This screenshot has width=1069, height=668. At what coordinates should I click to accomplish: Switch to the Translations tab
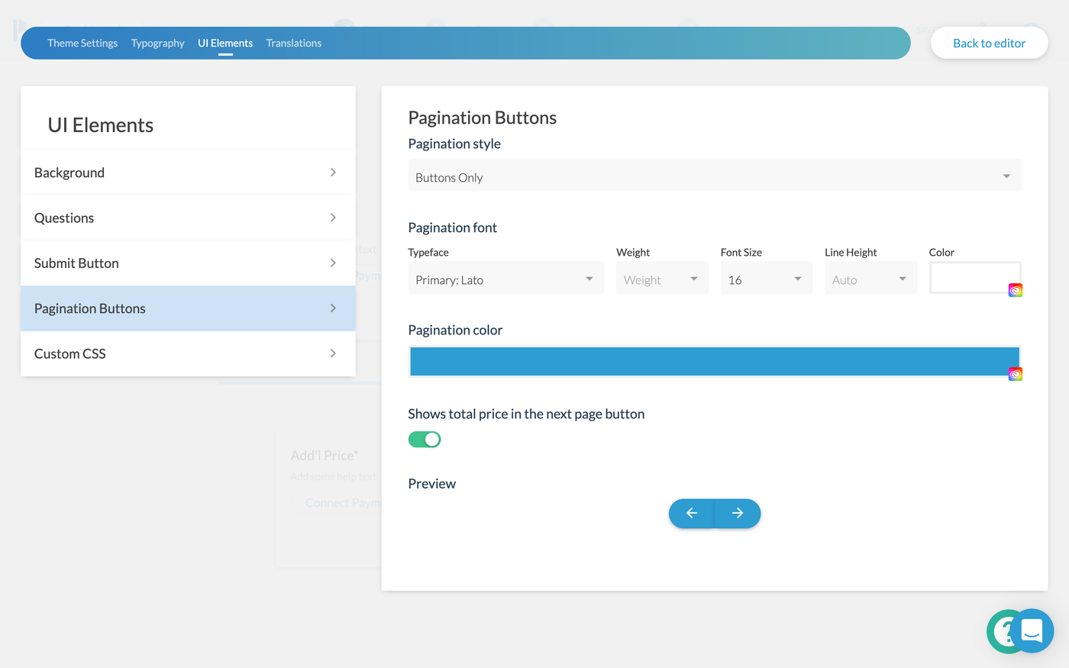pos(293,43)
